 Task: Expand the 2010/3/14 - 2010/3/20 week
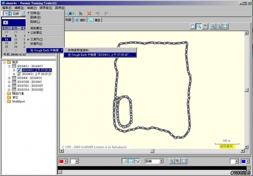click(9, 90)
